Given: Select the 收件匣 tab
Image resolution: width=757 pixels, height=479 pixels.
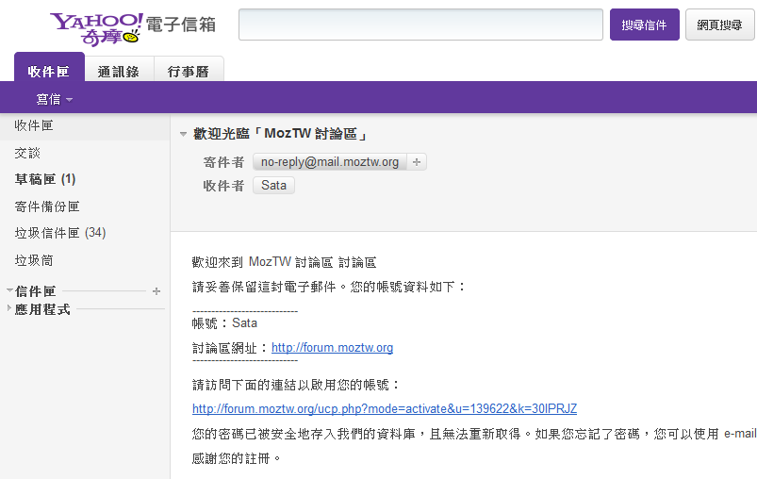Looking at the screenshot, I should pyautogui.click(x=49, y=71).
